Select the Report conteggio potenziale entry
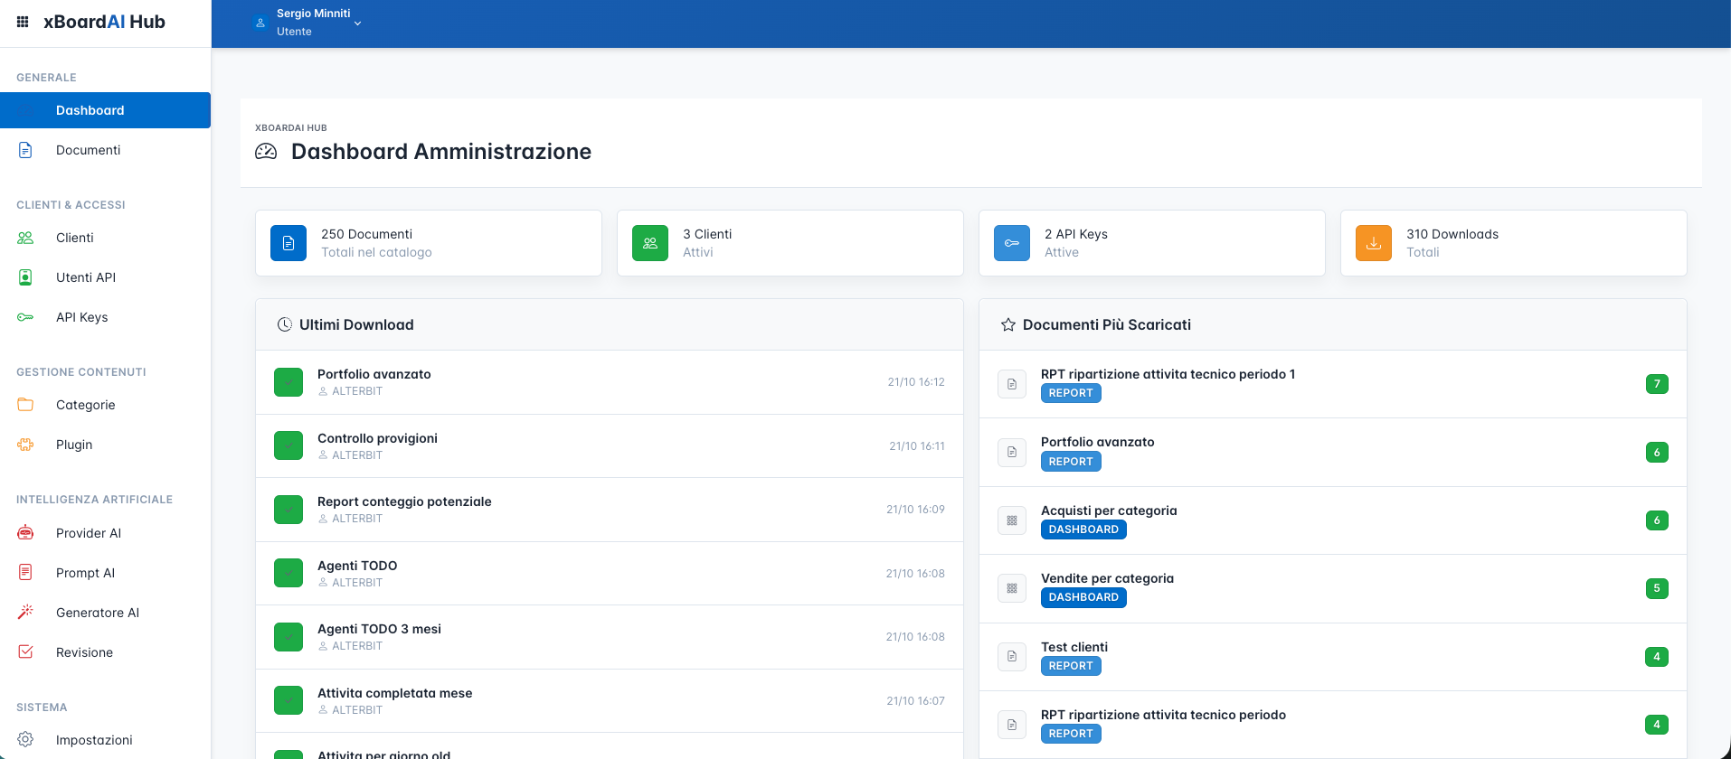Viewport: 1731px width, 759px height. (x=610, y=510)
